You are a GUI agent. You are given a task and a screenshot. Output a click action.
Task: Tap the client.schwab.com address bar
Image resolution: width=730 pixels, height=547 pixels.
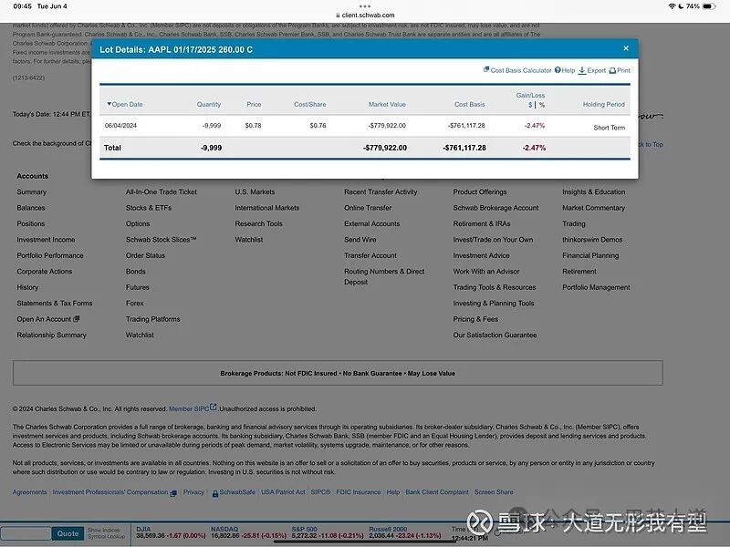coord(365,15)
